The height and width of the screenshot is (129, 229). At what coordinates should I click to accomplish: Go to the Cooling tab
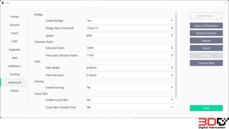pos(15,74)
